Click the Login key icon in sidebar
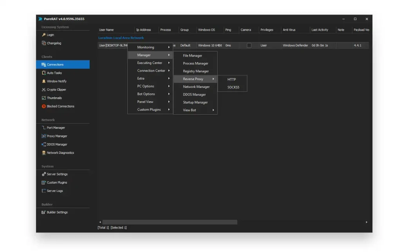 (44, 35)
